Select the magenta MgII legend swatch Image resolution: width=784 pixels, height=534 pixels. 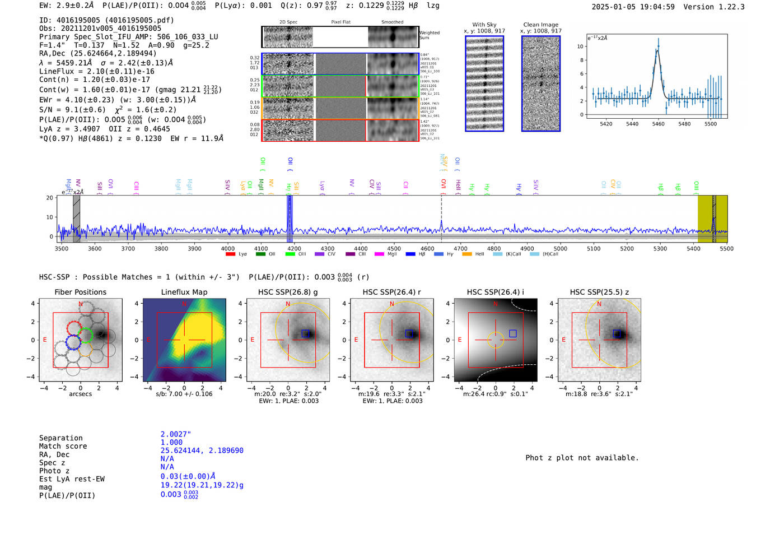(379, 254)
